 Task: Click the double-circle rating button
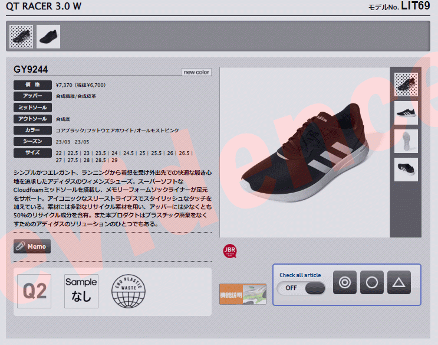(x=345, y=282)
